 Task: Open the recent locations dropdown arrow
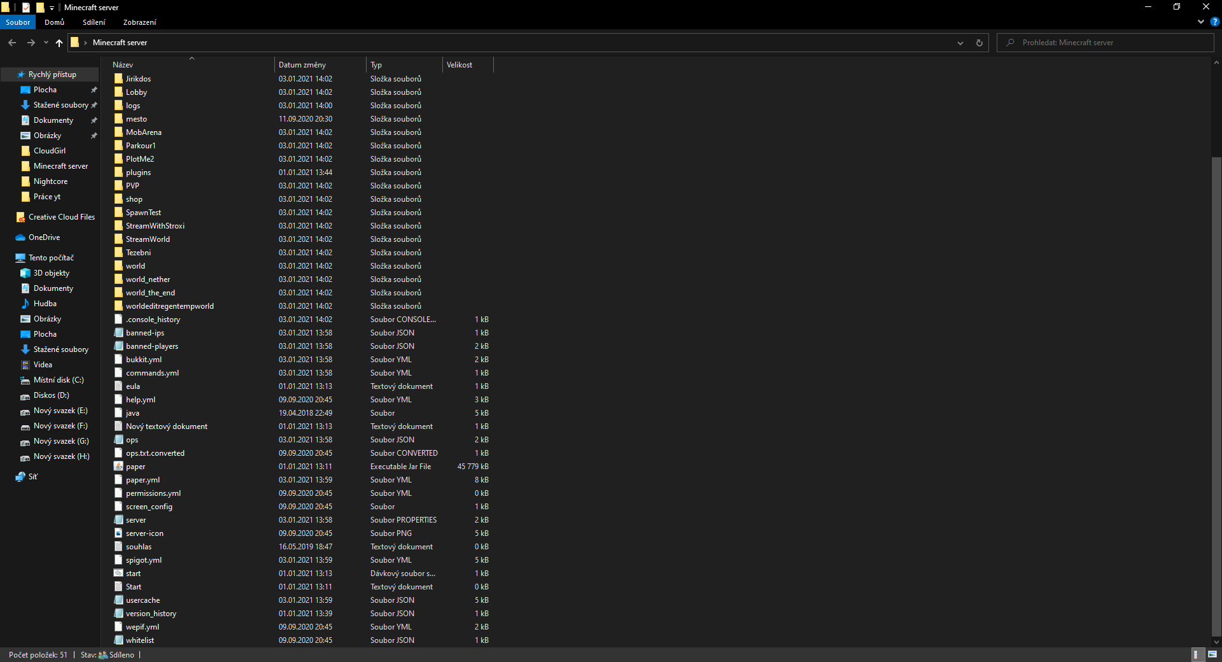pos(46,43)
